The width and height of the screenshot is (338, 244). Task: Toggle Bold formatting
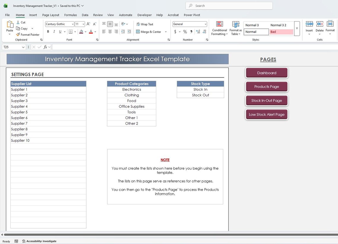48,32
